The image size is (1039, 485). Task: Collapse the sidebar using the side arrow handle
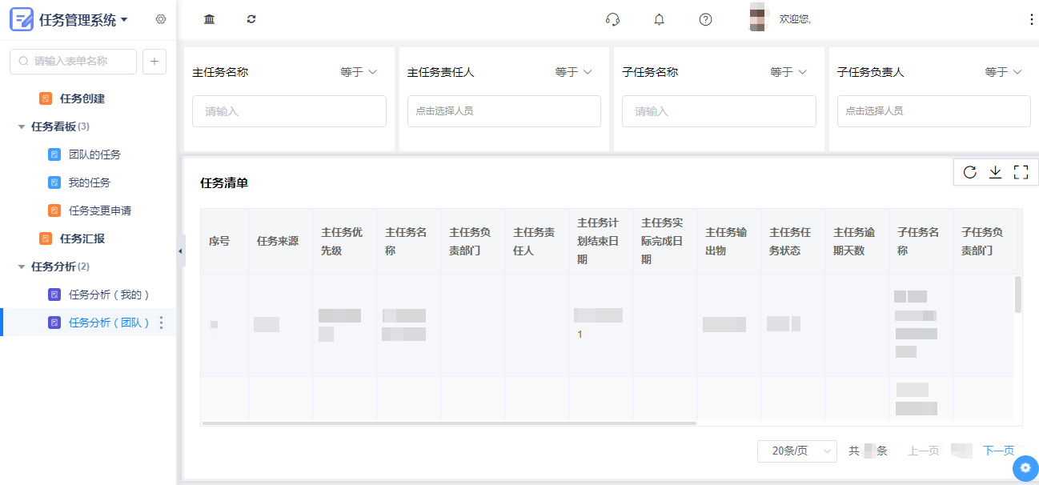(x=181, y=251)
